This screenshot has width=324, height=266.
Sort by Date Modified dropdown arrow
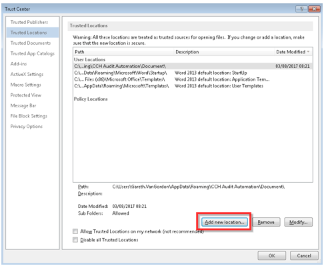(x=308, y=52)
